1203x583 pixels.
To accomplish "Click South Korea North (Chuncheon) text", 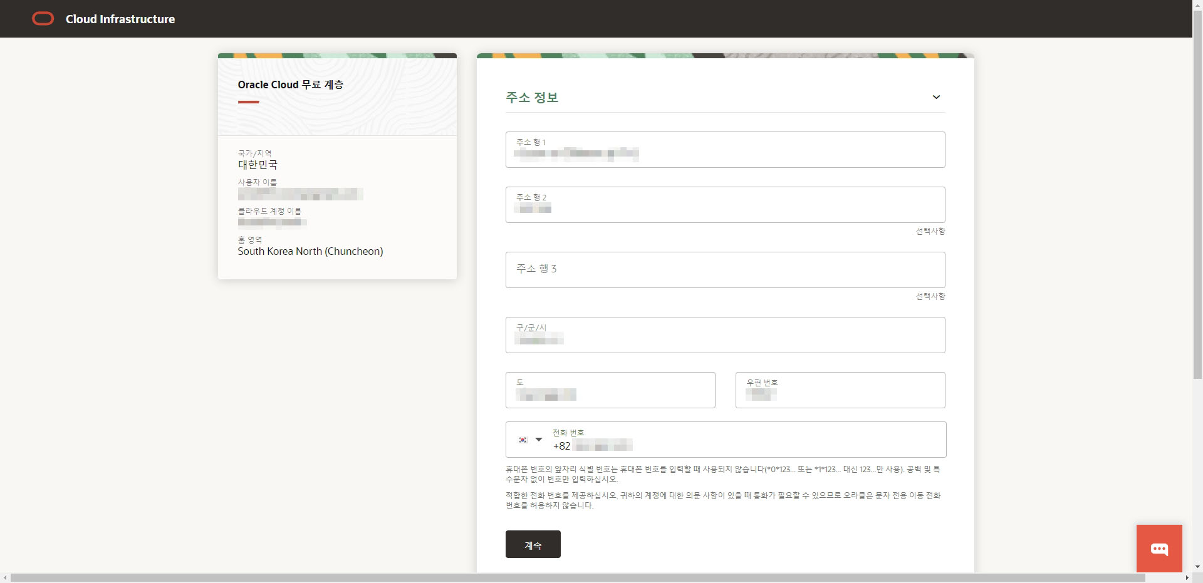I will [310, 251].
